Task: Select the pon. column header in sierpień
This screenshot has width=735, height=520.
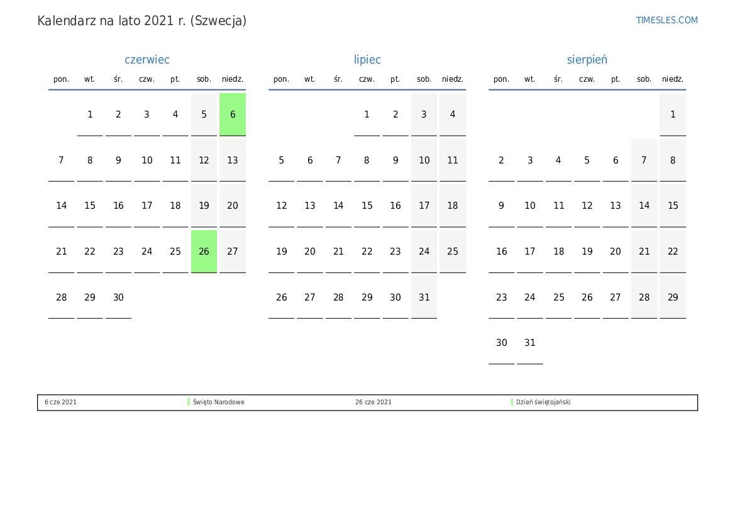Action: (501, 79)
